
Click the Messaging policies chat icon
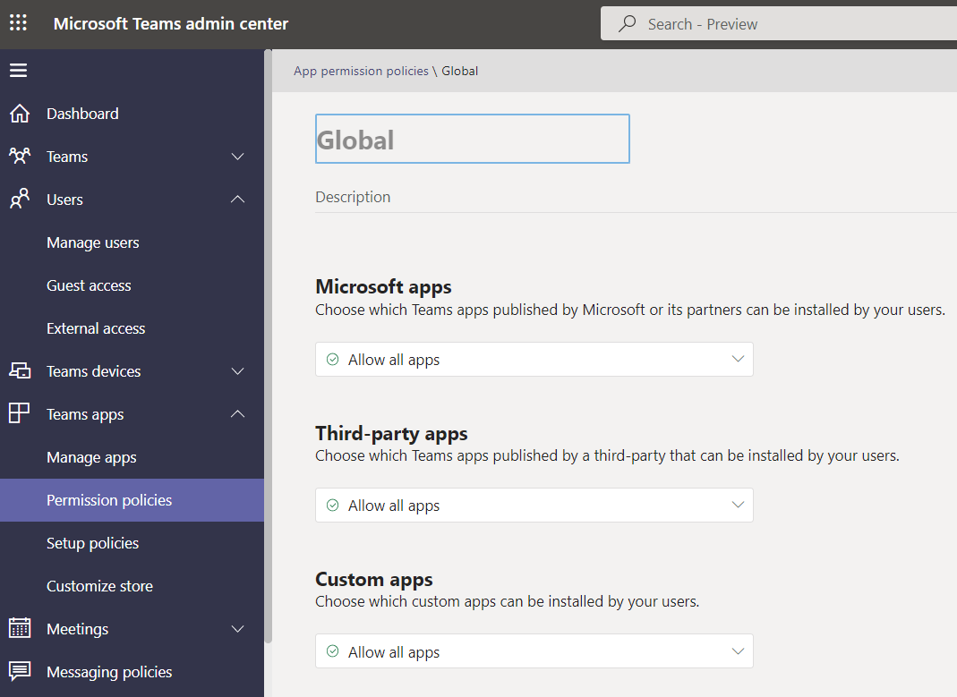point(18,672)
